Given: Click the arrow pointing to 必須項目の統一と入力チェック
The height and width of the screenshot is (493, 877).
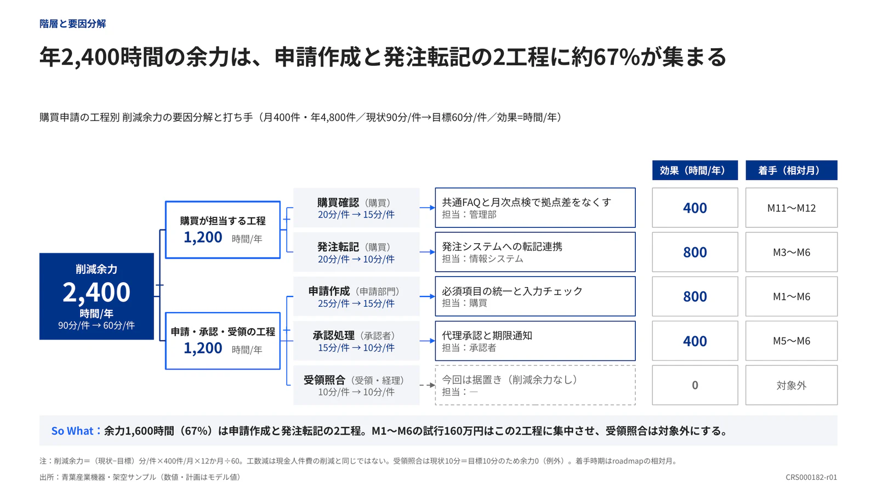Looking at the screenshot, I should coord(427,296).
